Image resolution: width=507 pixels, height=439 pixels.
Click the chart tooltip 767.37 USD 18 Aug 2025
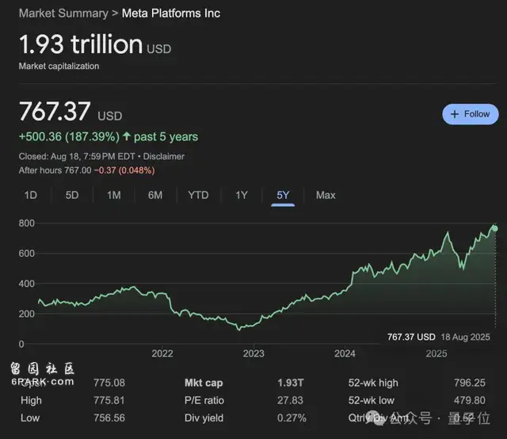pyautogui.click(x=438, y=337)
